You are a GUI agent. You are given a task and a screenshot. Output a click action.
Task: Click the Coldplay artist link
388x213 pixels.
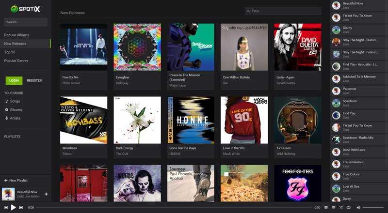122,83
